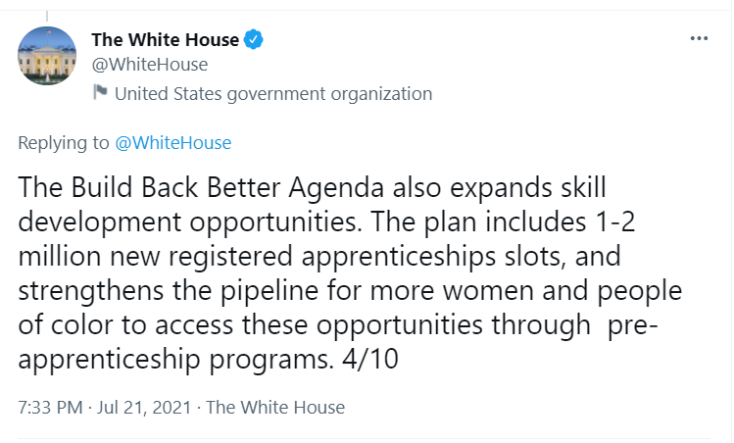
Task: Click the Jul 21, 2021 date
Action: point(144,408)
